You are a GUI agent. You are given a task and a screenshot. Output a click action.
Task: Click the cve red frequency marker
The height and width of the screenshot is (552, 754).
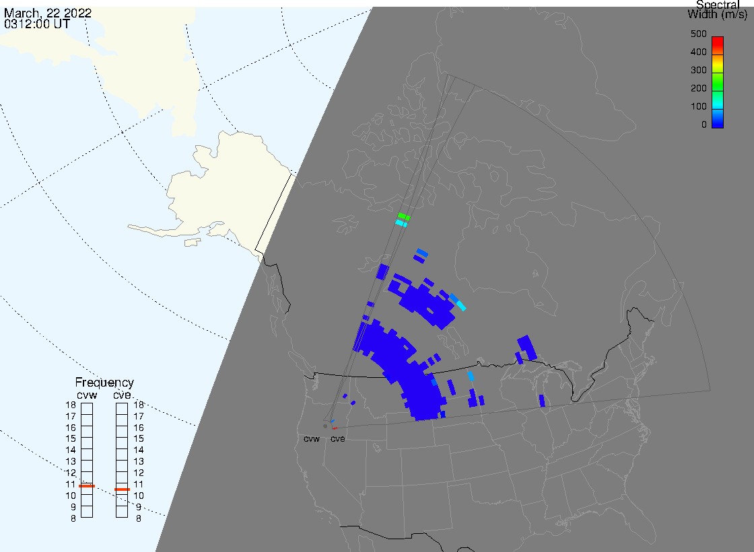(122, 489)
